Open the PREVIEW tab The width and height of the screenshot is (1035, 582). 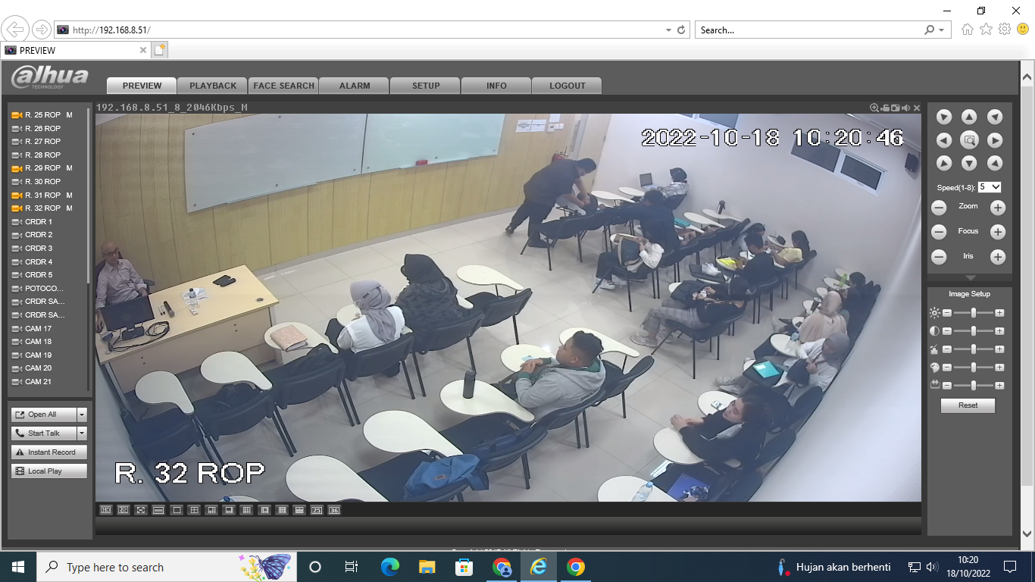pyautogui.click(x=142, y=86)
